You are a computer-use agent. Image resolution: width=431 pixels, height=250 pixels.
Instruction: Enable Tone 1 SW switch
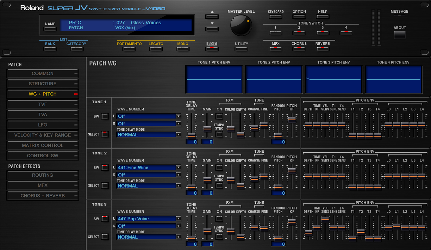[105, 116]
